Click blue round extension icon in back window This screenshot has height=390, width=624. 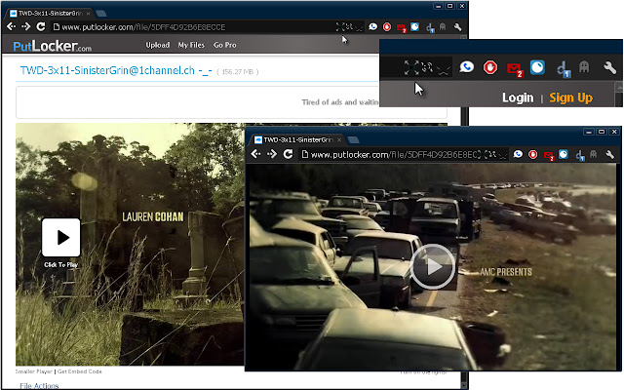tap(414, 26)
